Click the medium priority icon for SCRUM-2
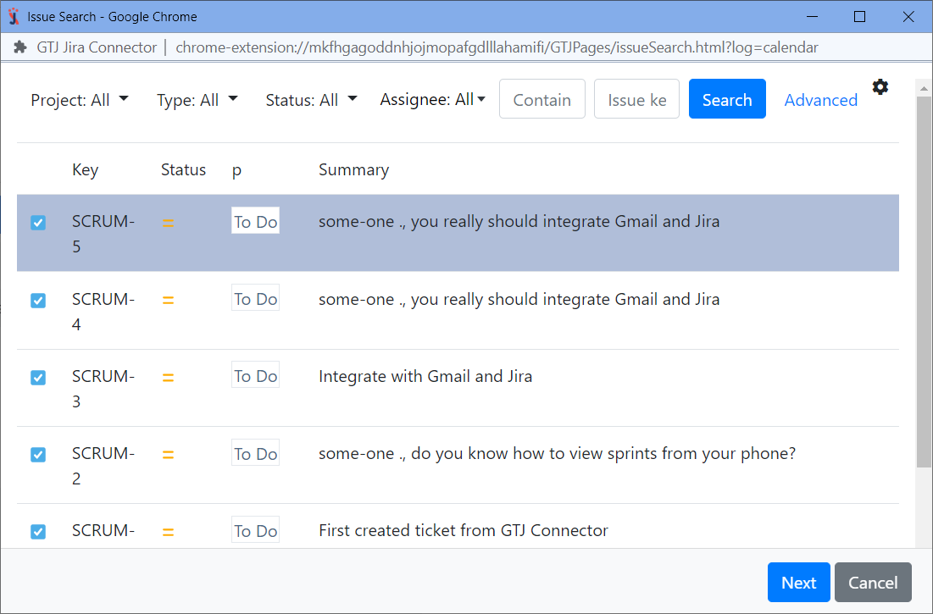This screenshot has height=614, width=933. click(x=168, y=455)
